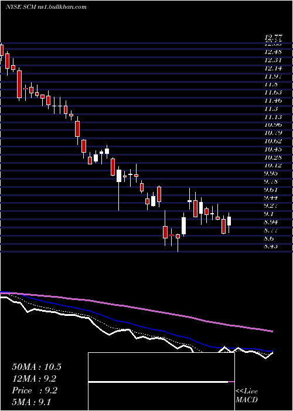Select the 9.44 price label

(x=271, y=198)
